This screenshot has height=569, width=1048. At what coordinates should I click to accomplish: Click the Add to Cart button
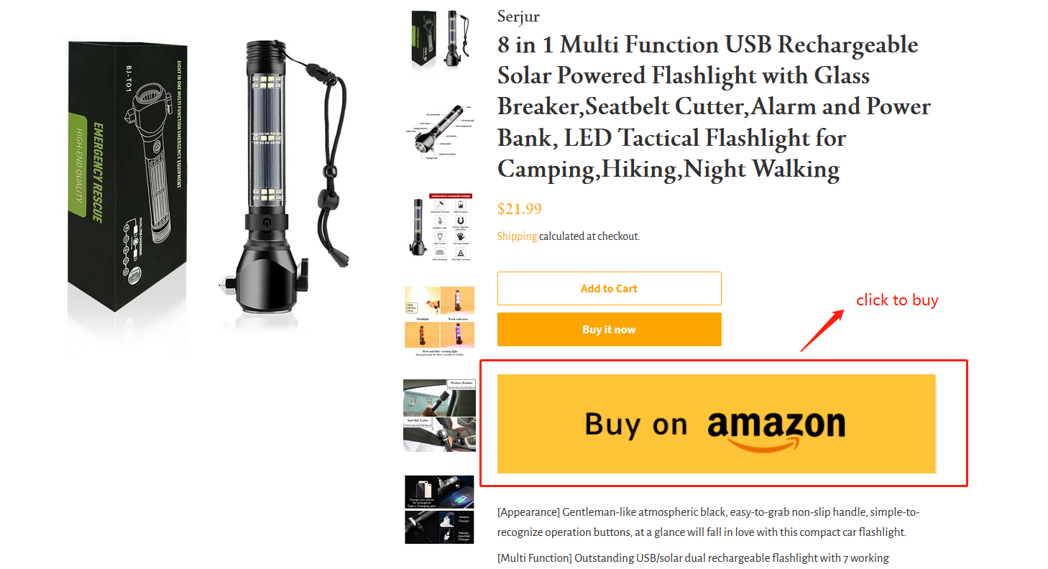609,288
